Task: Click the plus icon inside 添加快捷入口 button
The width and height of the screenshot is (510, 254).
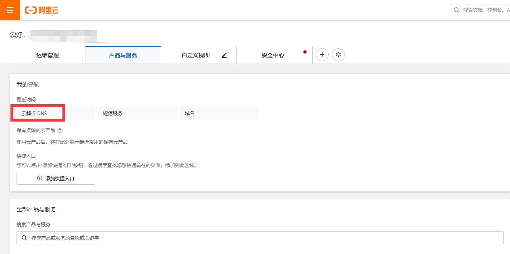Action: (39, 178)
